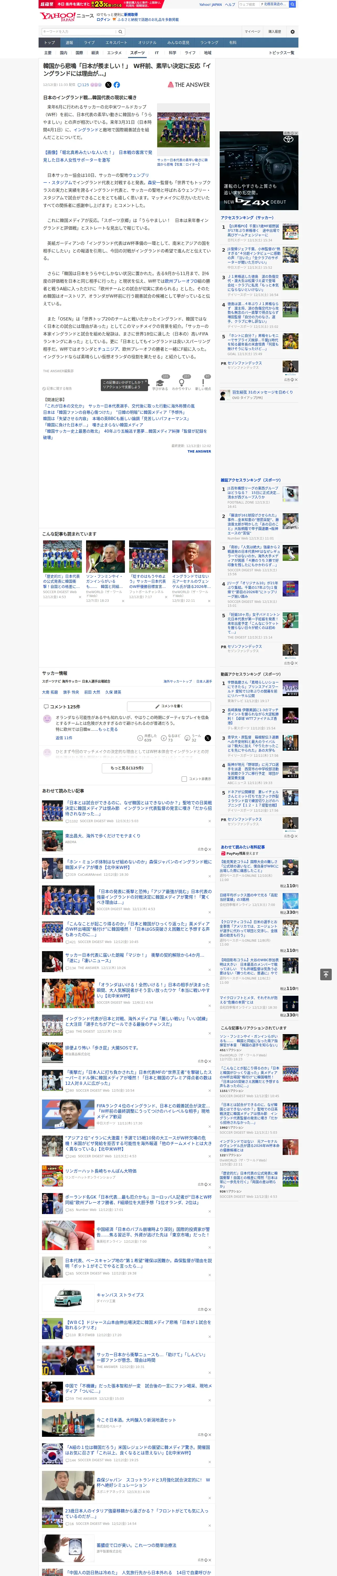Screen dimensions: 337x1576
Task: Open the マイページ link
Action: click(252, 31)
